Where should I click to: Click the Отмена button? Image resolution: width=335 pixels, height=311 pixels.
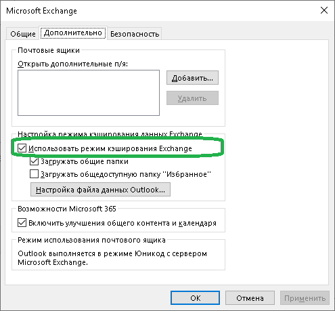[250, 298]
